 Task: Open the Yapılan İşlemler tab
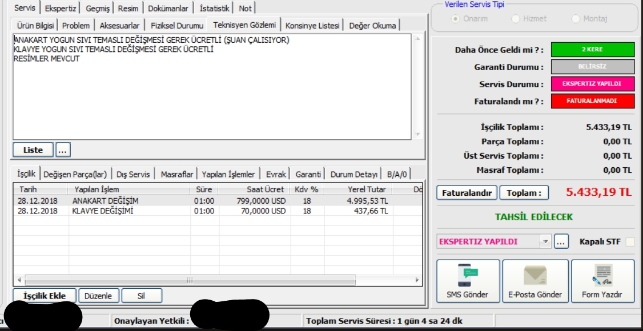click(x=228, y=174)
